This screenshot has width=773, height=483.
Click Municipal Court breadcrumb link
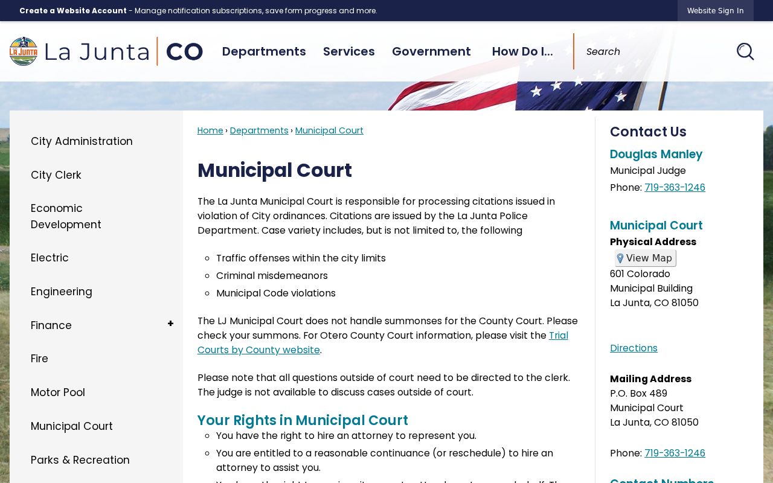point(329,130)
